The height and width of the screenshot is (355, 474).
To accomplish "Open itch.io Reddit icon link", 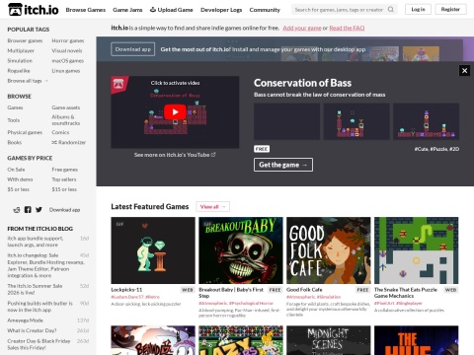I will coord(17,210).
